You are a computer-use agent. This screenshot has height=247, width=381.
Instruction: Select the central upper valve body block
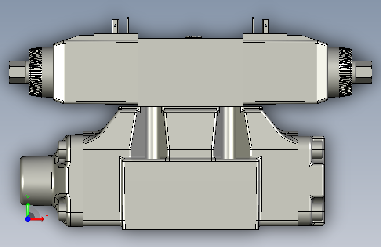tap(190, 72)
